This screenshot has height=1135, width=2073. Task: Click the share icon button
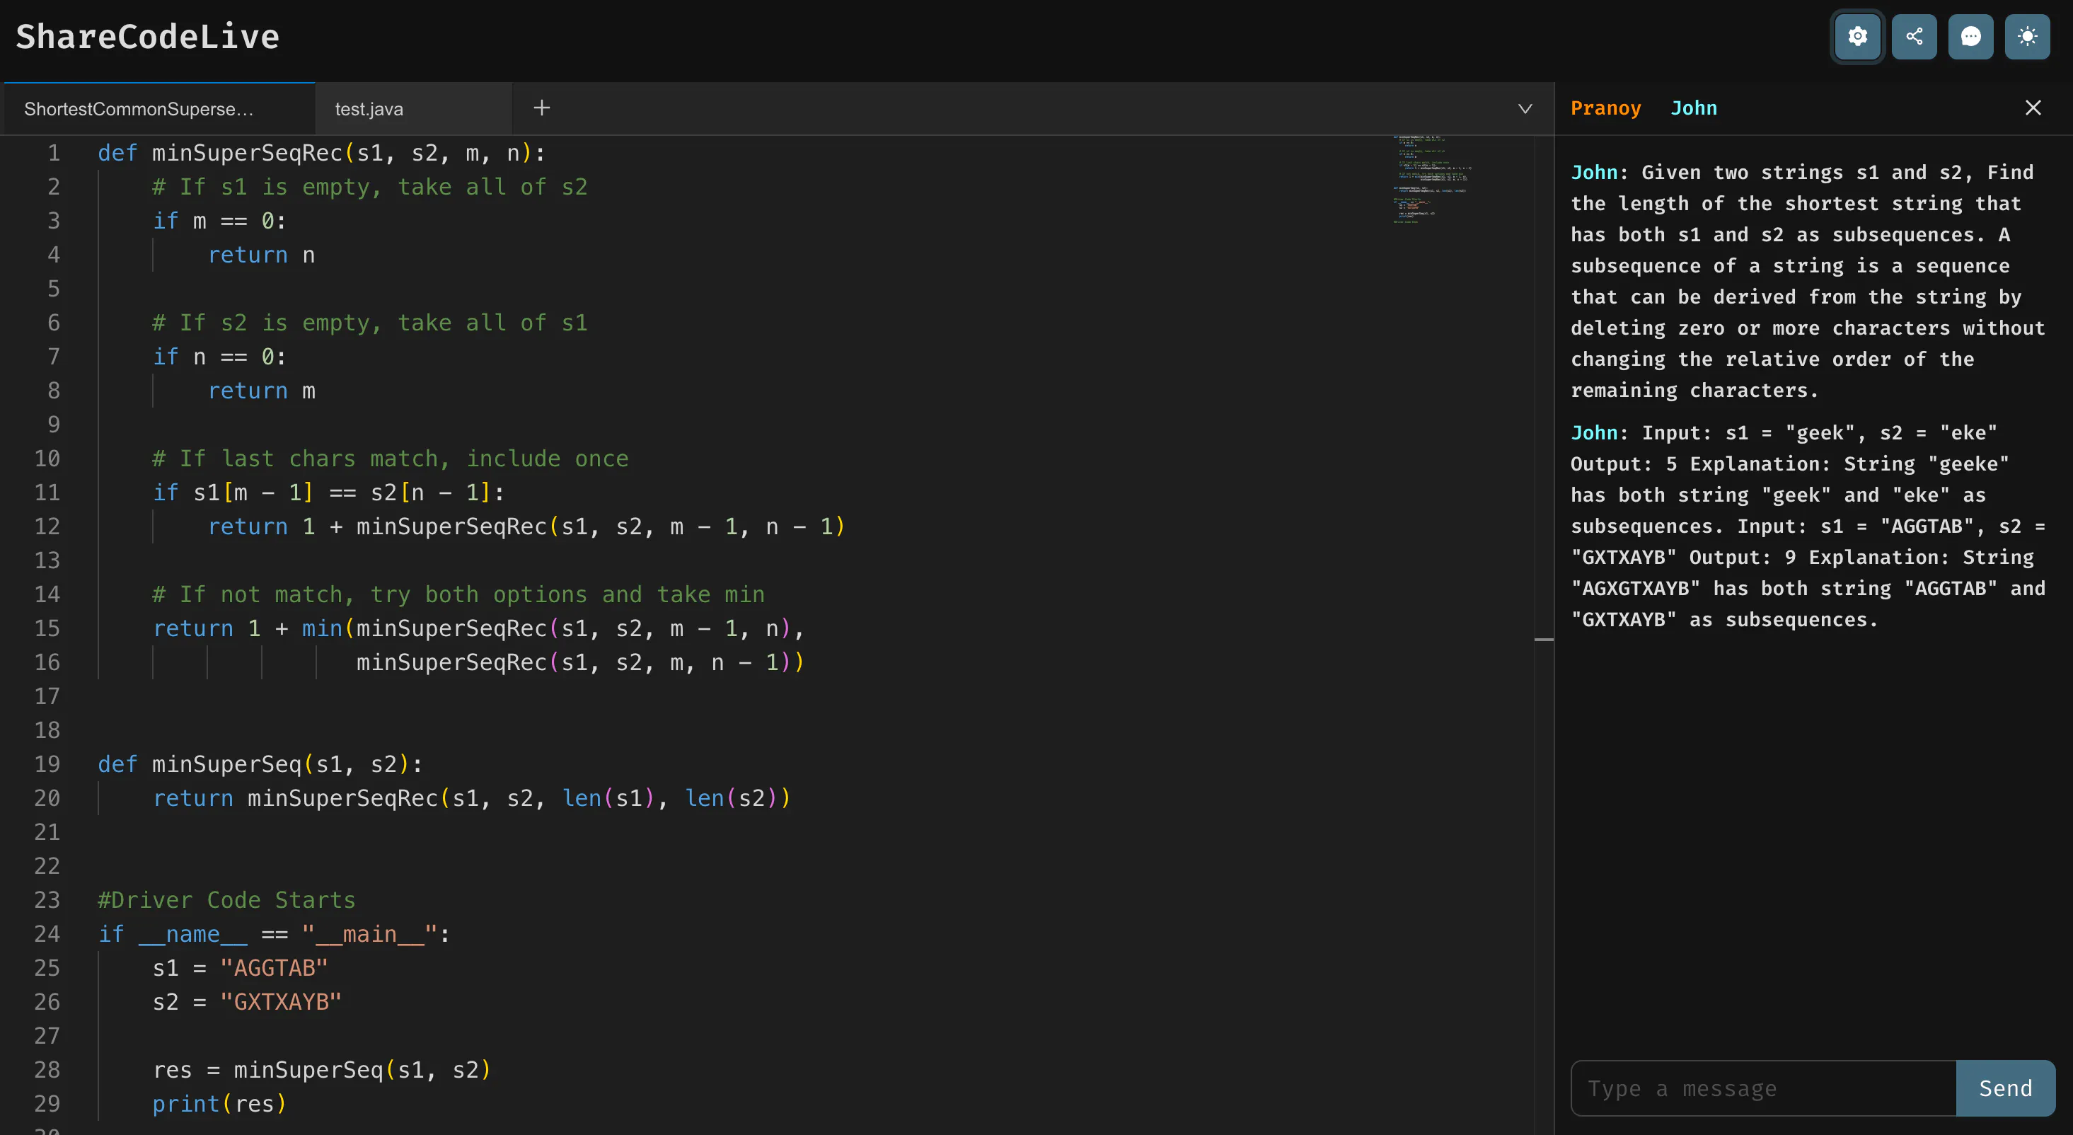pyautogui.click(x=1915, y=36)
